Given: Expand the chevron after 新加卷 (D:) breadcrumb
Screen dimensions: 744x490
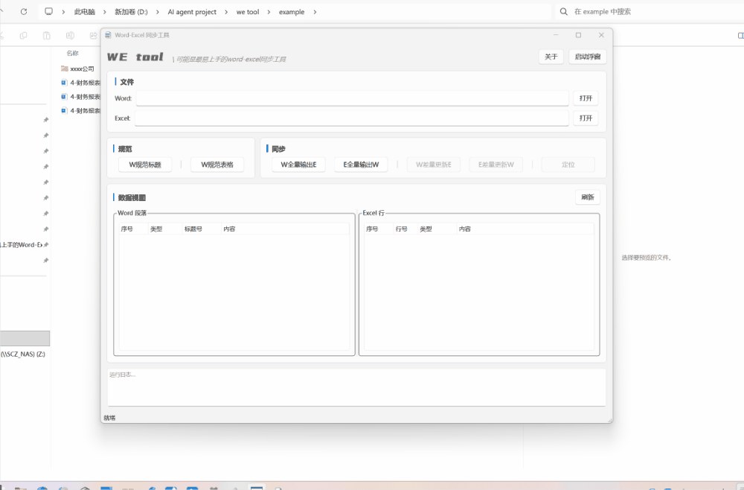Looking at the screenshot, I should 158,12.
